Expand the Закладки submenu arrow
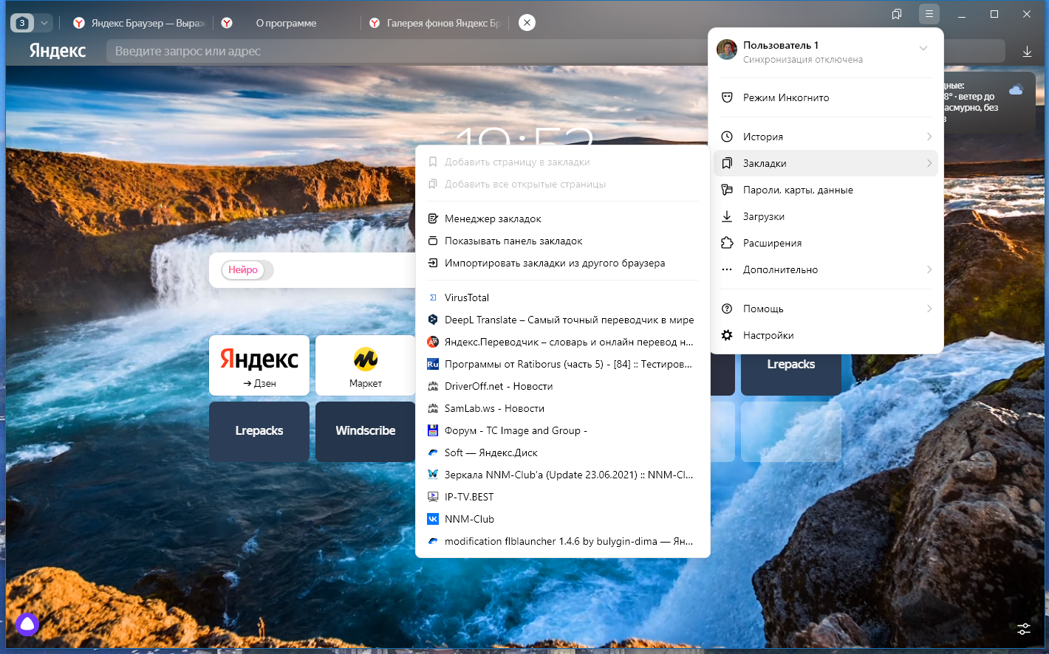The width and height of the screenshot is (1049, 654). (x=929, y=163)
